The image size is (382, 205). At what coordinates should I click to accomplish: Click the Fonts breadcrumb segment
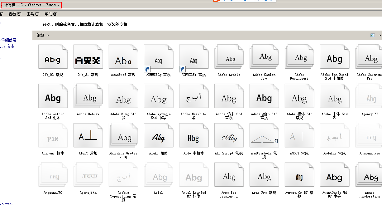click(x=51, y=5)
